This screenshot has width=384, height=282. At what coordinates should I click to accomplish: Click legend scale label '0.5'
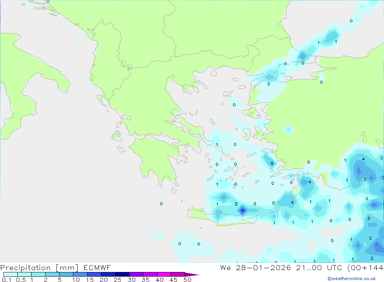[21, 280]
